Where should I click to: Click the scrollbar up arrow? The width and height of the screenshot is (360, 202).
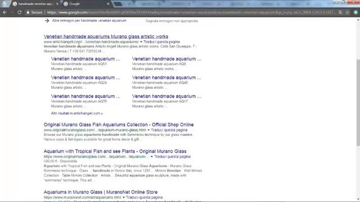(x=358, y=20)
